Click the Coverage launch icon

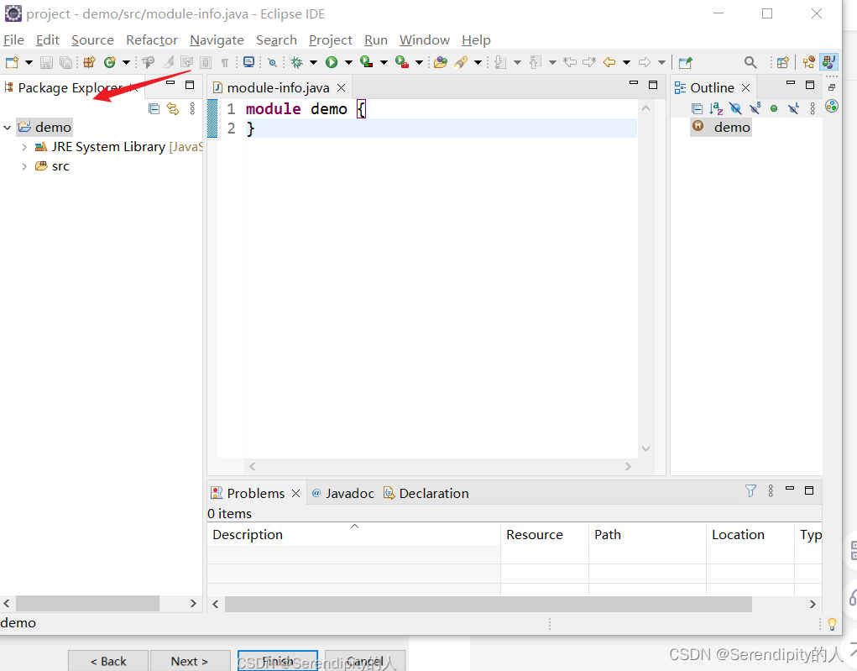tap(366, 62)
